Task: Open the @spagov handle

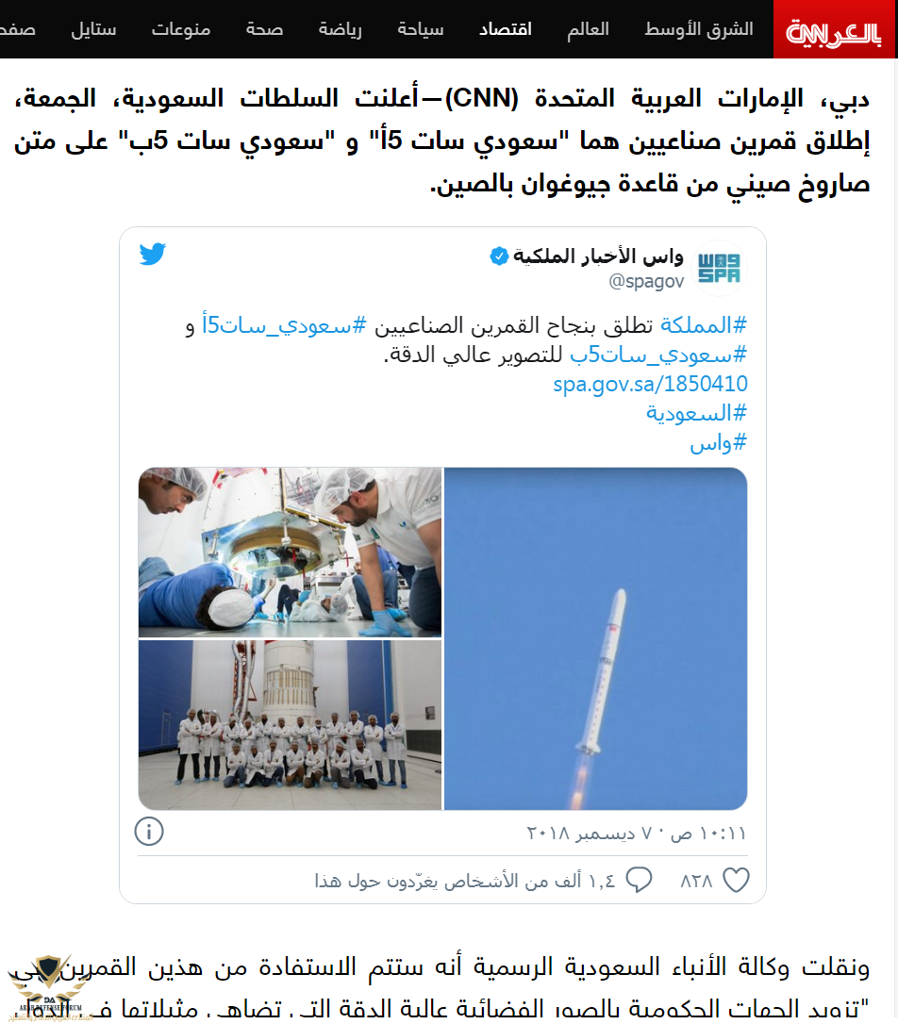Action: click(x=646, y=281)
